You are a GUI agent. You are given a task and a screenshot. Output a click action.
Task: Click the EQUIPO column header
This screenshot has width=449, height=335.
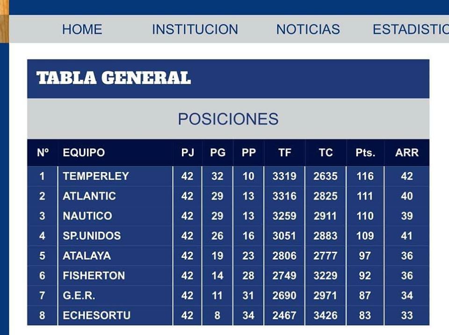(84, 153)
